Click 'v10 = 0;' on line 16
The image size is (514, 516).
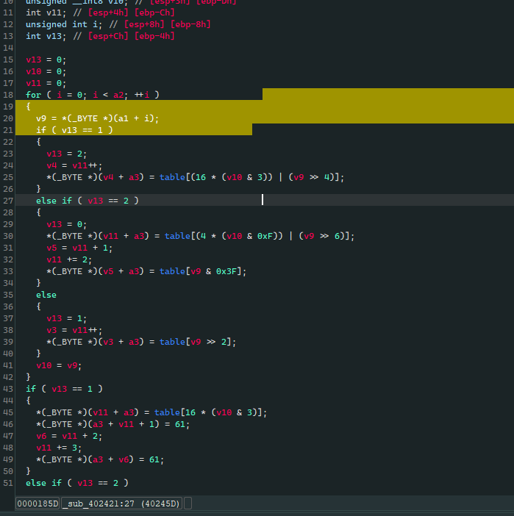pos(46,71)
